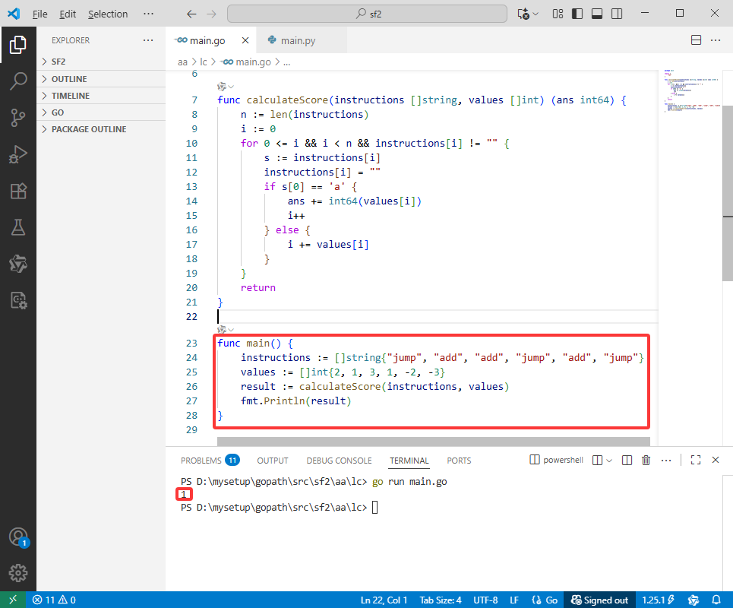
Task: Open editor More Actions ellipsis
Action: coord(716,40)
